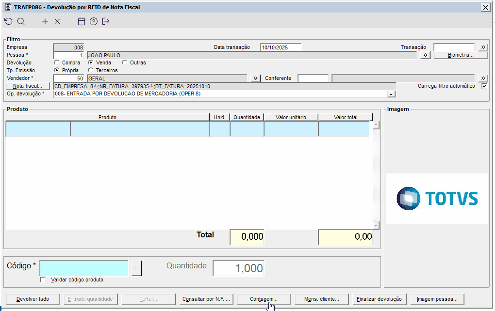Open the calendar toolbar icon
This screenshot has height=311, width=495.
pyautogui.click(x=82, y=21)
